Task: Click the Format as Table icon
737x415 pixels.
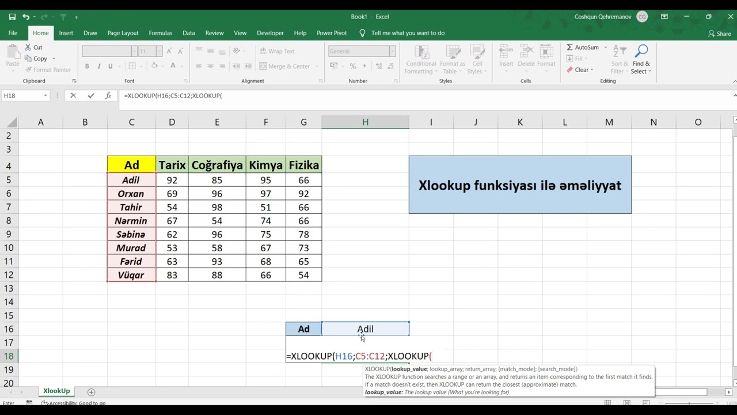Action: pos(453,53)
